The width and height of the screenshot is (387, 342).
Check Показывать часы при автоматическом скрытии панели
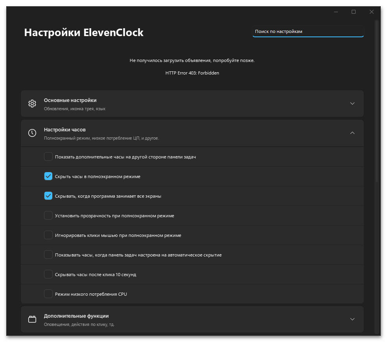(48, 255)
